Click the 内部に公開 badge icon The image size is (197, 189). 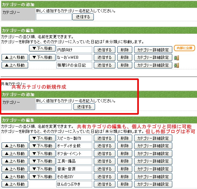184,48
